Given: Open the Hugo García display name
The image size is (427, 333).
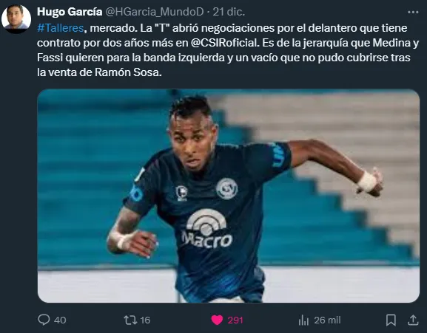Looking at the screenshot, I should coord(70,12).
